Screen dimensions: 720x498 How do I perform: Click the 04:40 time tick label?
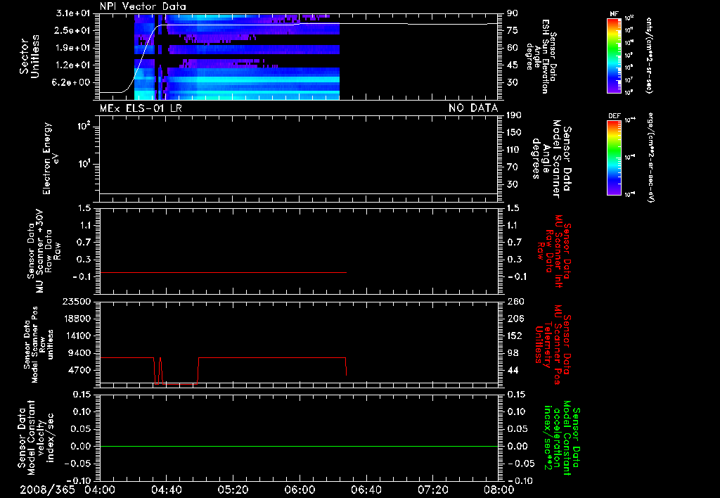pos(166,490)
